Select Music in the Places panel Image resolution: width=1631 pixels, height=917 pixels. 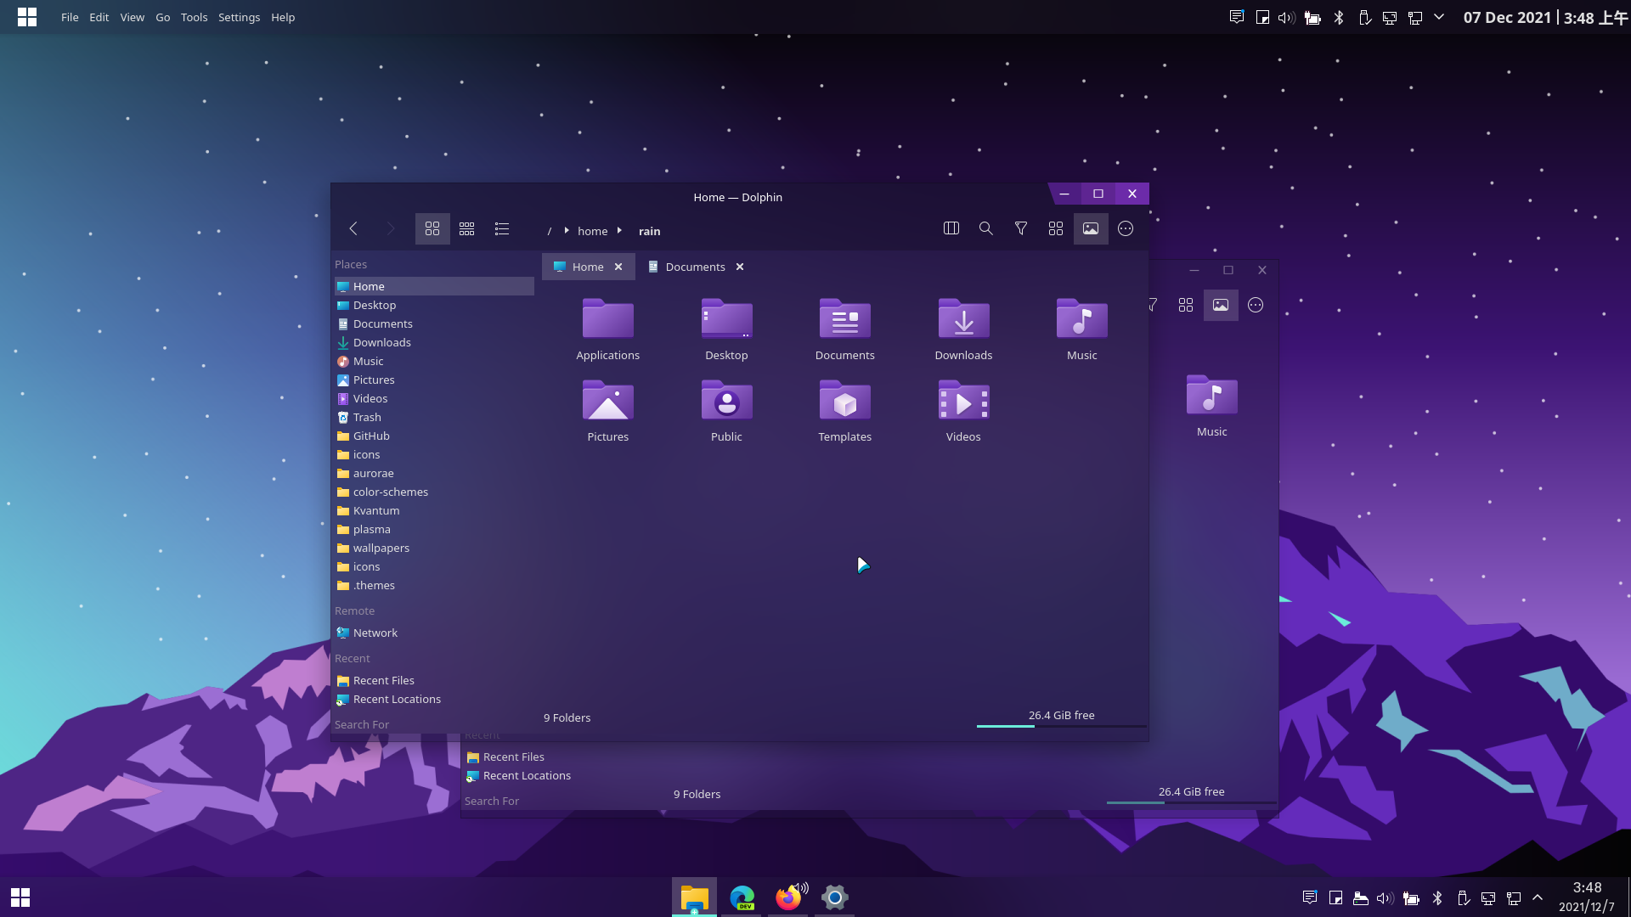pos(434,361)
